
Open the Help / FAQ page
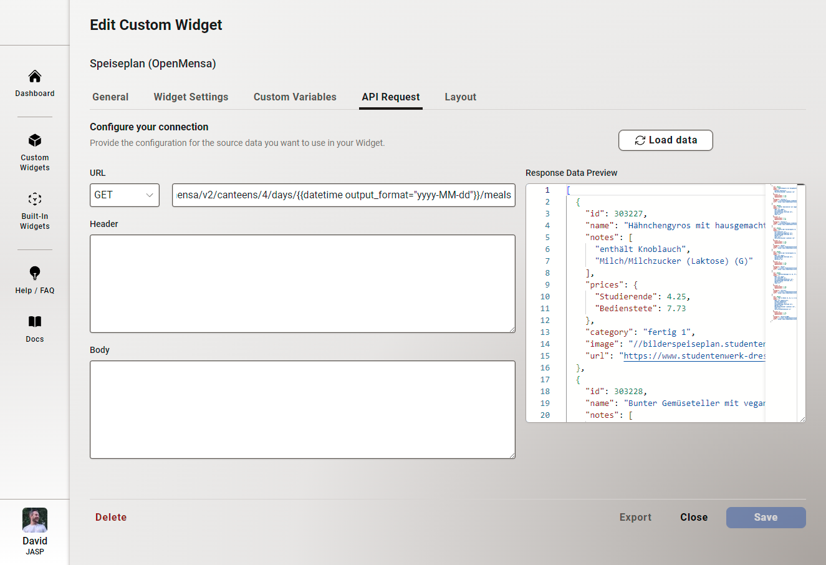[x=34, y=281]
